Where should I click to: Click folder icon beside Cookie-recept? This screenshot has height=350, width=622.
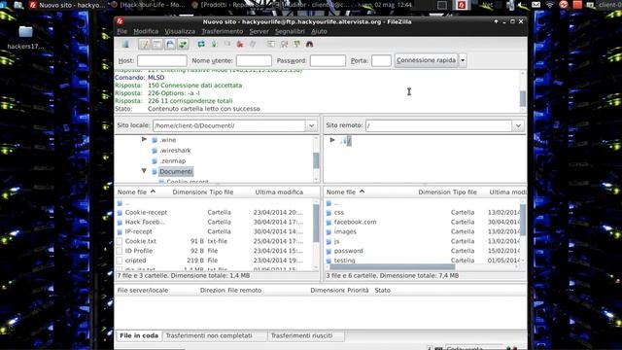[120, 213]
